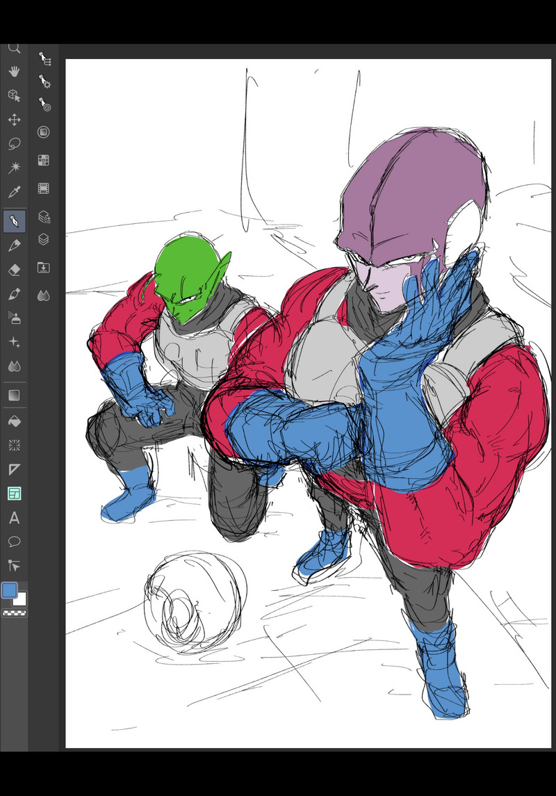Screen dimensions: 556x796
Task: Select the Hand move-view tool
Action: [x=14, y=71]
